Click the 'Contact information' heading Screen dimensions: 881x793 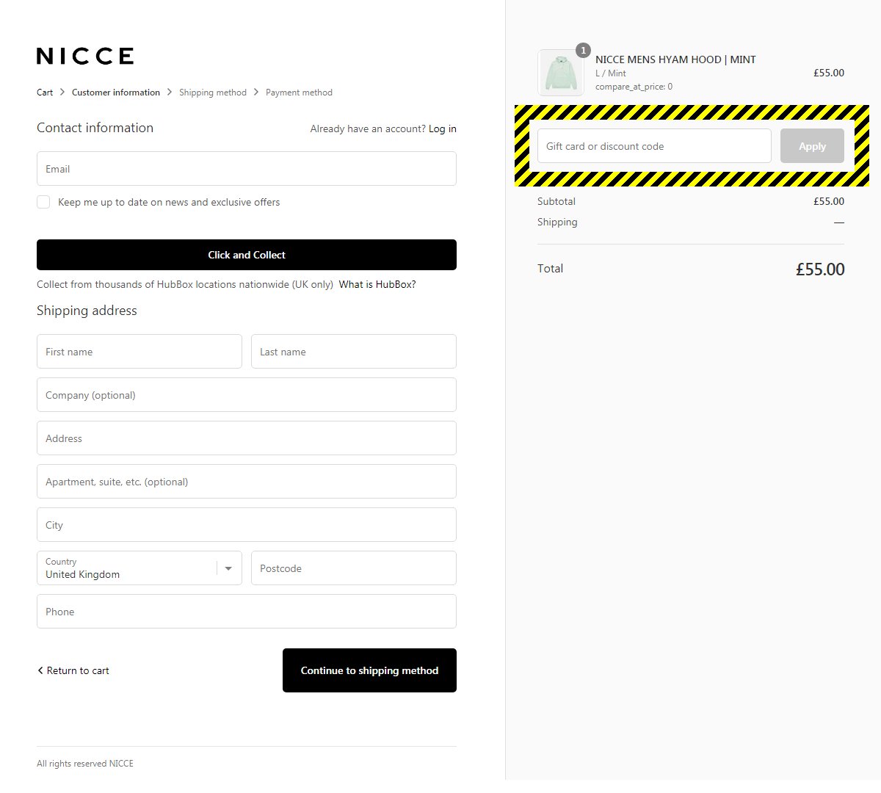click(95, 128)
